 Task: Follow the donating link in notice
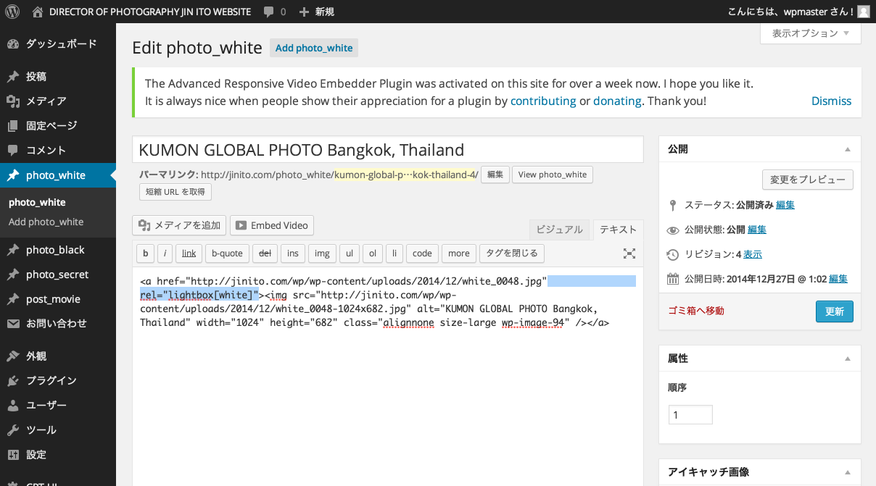click(x=617, y=101)
